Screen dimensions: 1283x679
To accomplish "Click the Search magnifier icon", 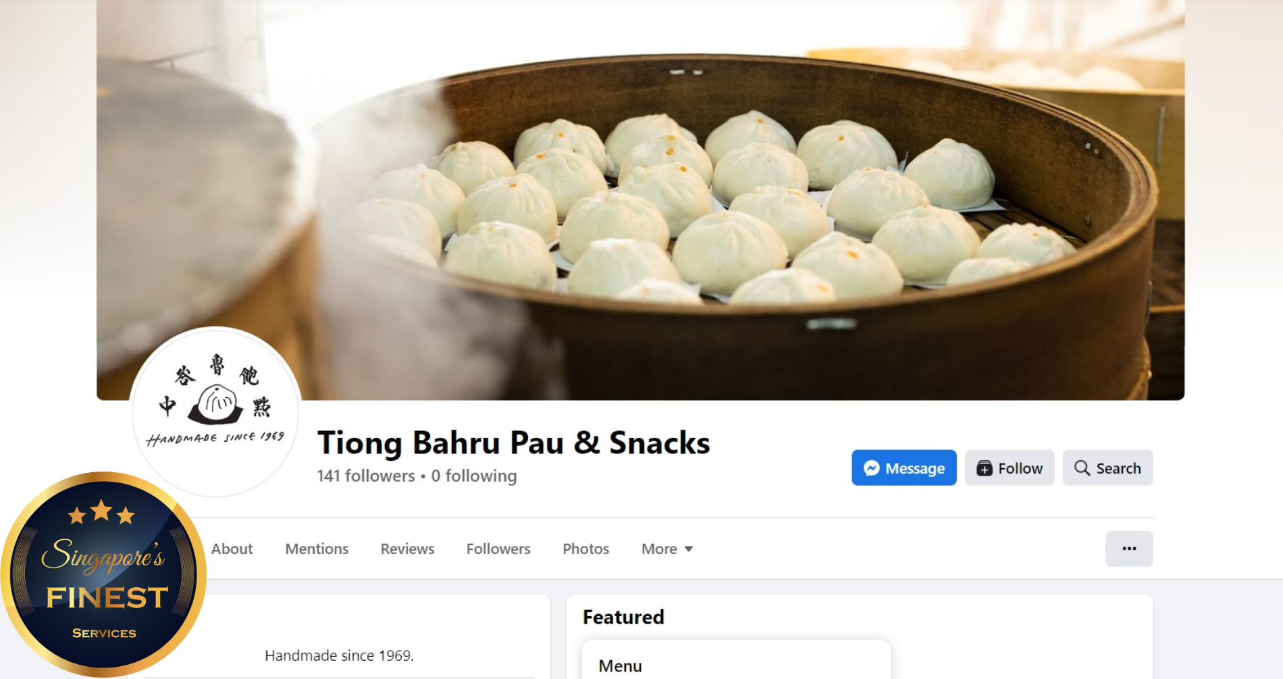I will coord(1082,468).
